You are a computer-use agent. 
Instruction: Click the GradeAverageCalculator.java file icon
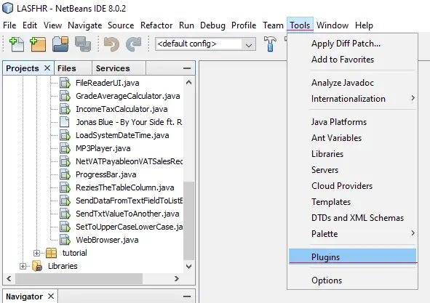point(65,96)
